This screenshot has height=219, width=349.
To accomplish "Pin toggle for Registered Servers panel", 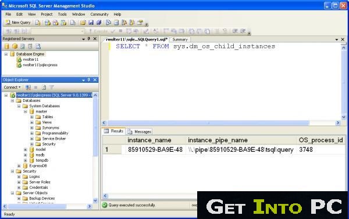I will [x=89, y=39].
